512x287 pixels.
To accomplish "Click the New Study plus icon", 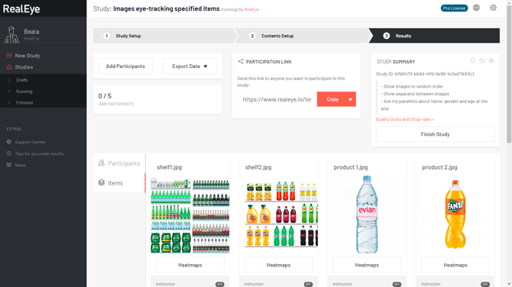I will (x=9, y=56).
